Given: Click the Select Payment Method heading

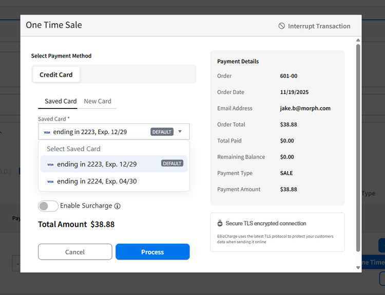Looking at the screenshot, I should click(61, 56).
